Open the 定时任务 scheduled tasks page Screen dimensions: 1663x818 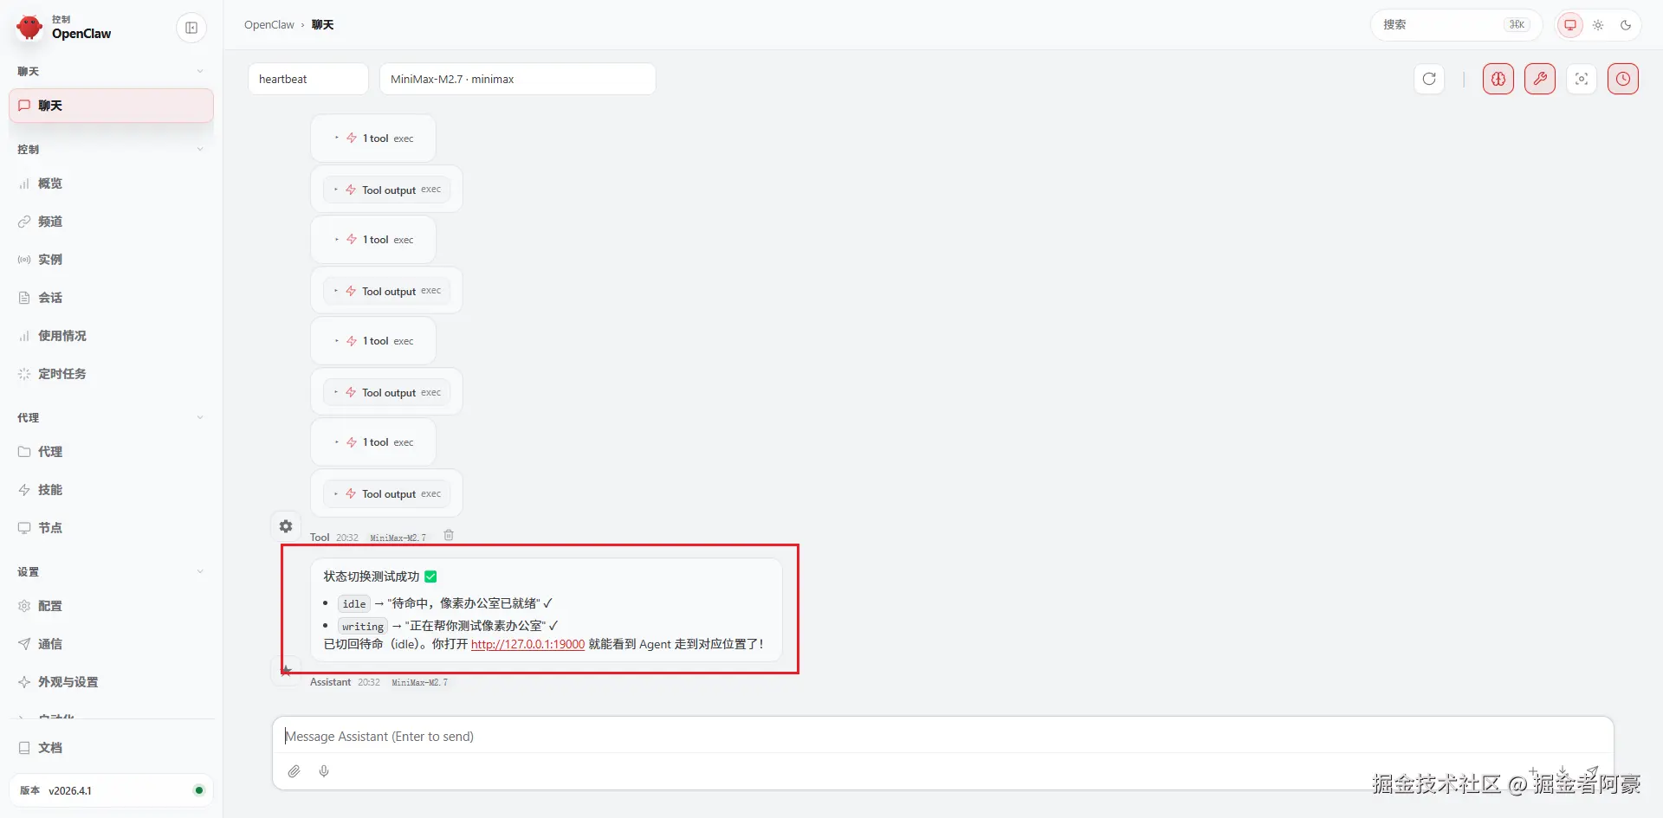[x=111, y=374]
